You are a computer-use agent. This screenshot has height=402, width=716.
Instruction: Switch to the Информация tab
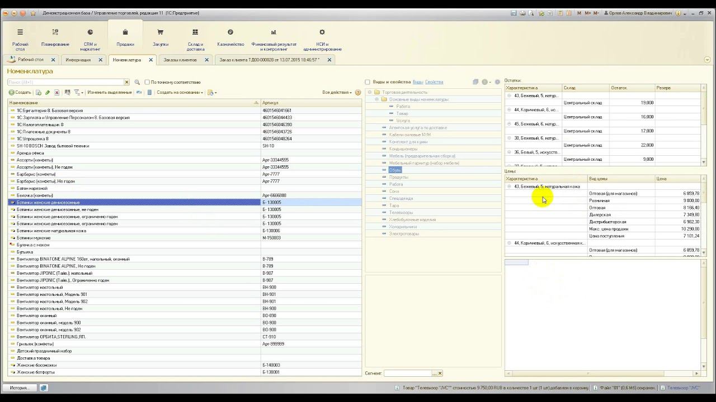click(78, 60)
